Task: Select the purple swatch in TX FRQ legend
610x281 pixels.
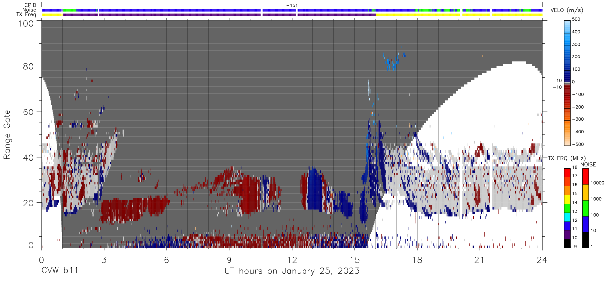Action: [x=567, y=235]
